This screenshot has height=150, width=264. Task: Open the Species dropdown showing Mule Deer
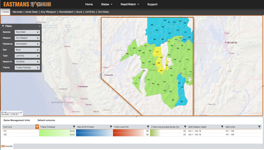[x=27, y=32]
